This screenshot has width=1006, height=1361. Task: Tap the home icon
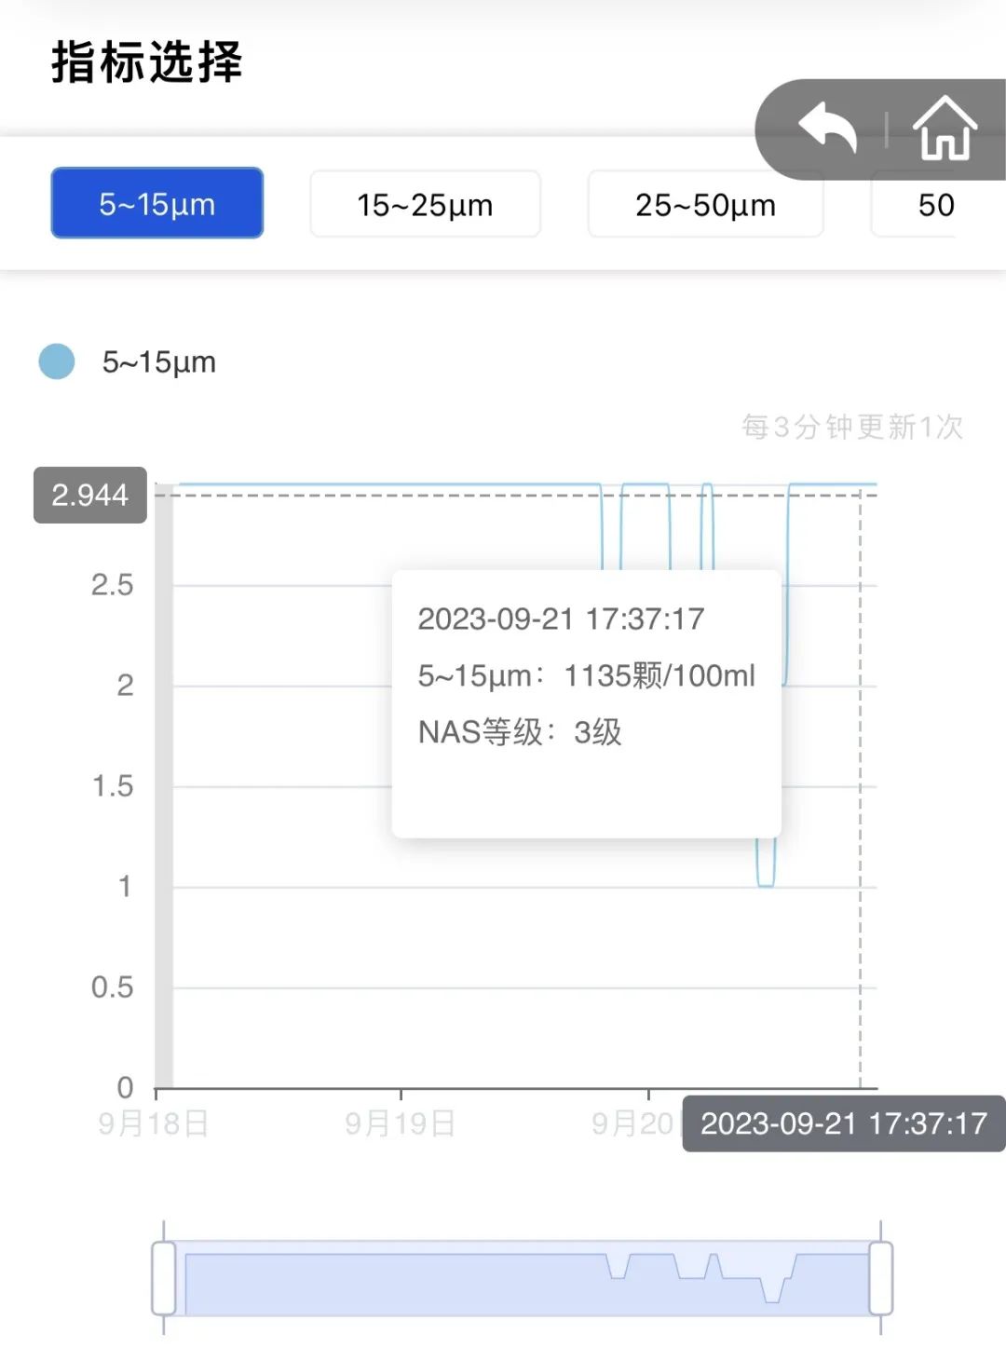click(x=944, y=129)
